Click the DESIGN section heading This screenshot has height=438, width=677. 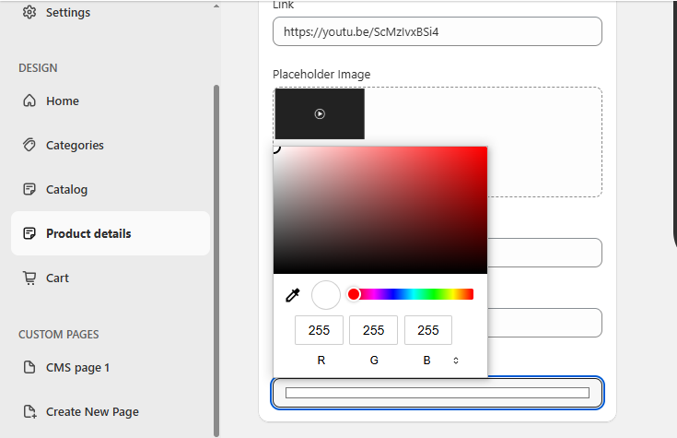(x=38, y=68)
